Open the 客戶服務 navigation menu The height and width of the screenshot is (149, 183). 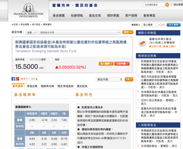[131, 16]
